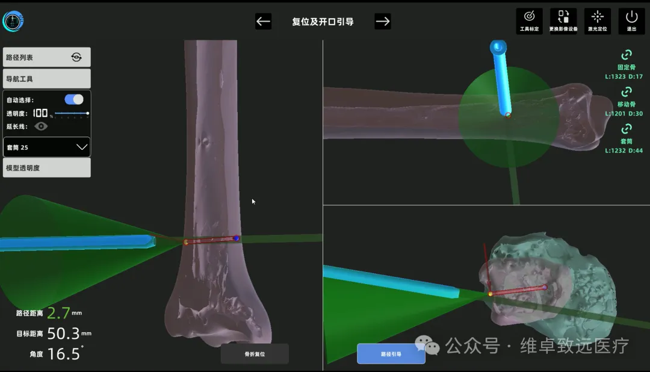The height and width of the screenshot is (372, 650).
Task: Click the 透明度 100 value
Action: click(41, 113)
